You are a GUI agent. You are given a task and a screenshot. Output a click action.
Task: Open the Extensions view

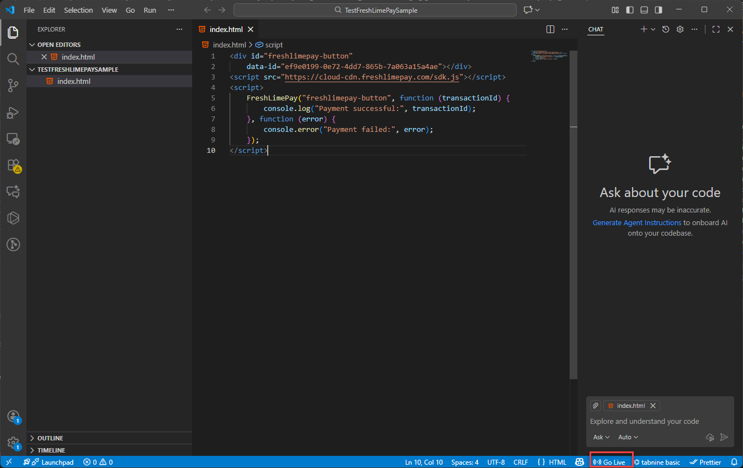pyautogui.click(x=13, y=165)
